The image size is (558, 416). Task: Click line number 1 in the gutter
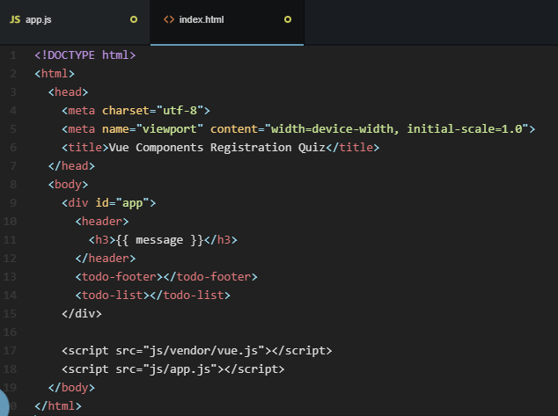13,55
